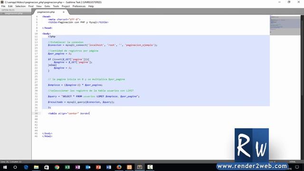Viewport: 304px width, 171px height.
Task: Open File Explorer from taskbar
Action: click(x=36, y=167)
